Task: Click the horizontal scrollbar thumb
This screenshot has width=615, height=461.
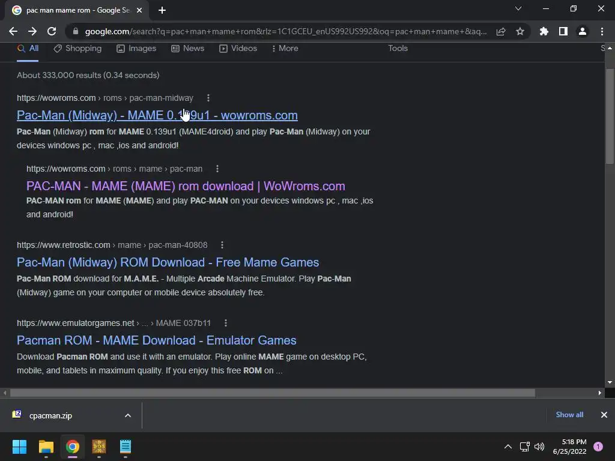Action: point(273,393)
